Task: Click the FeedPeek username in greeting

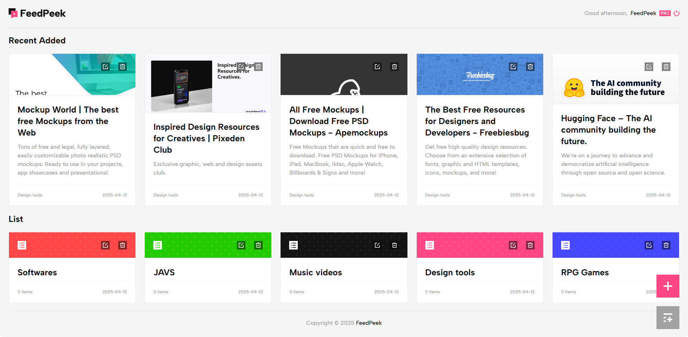Action: (x=643, y=13)
